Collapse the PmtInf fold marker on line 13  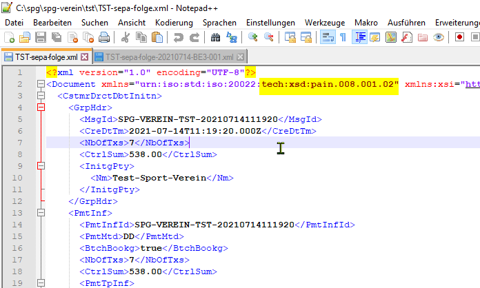pos(40,214)
